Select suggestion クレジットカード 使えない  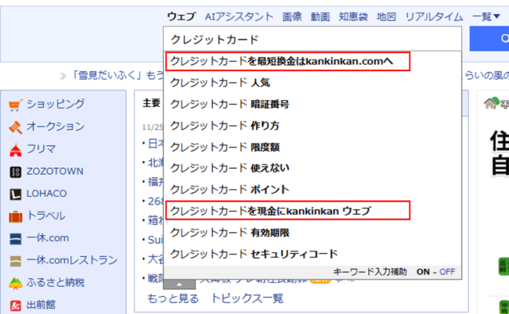click(312, 168)
